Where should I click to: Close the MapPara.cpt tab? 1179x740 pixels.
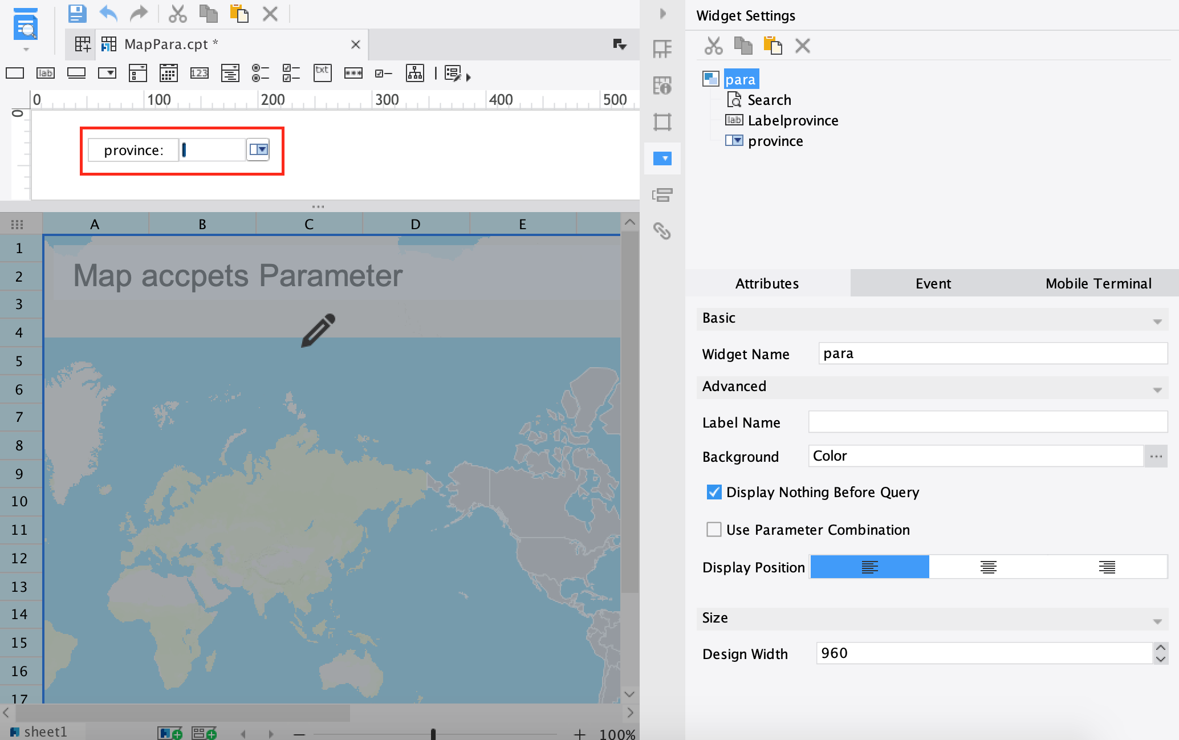coord(356,44)
